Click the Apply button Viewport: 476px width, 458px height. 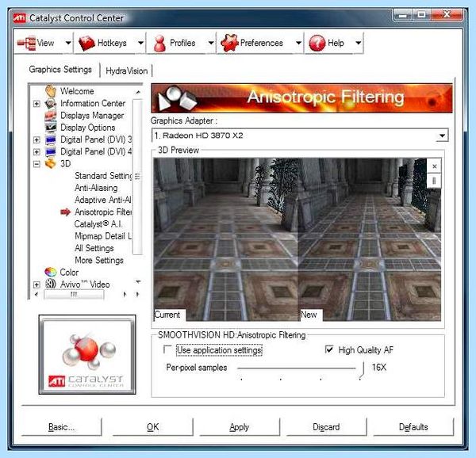click(240, 427)
